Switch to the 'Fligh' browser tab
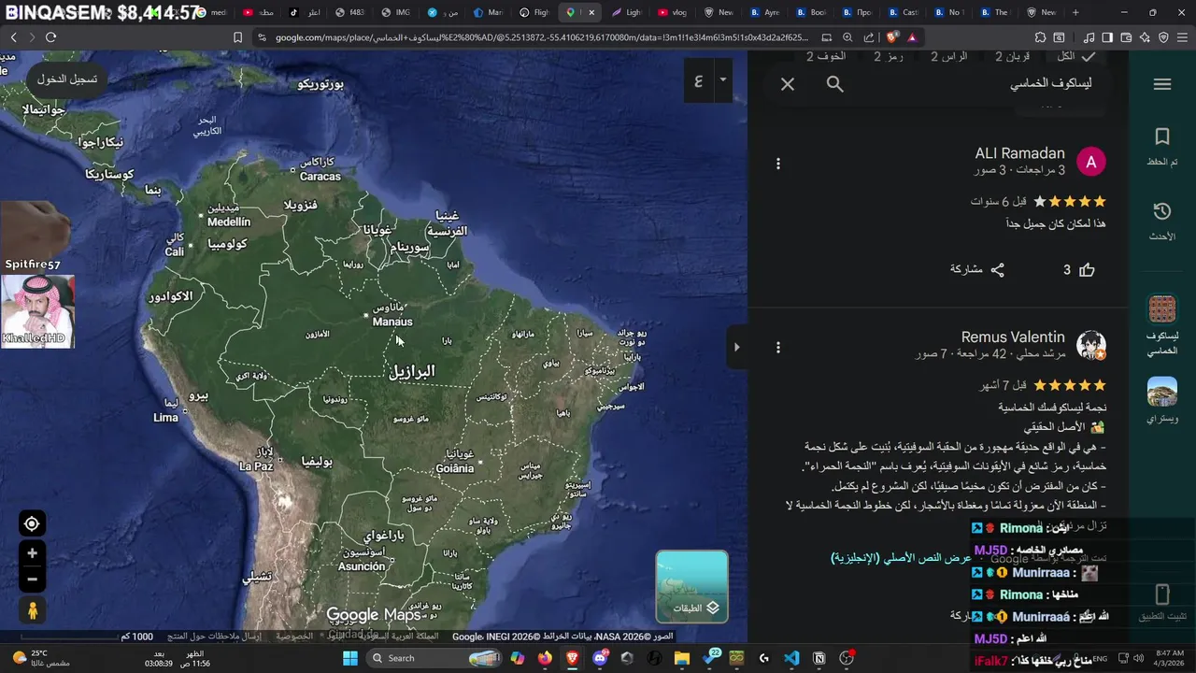Screen dimensions: 1196x673 [x=534, y=12]
